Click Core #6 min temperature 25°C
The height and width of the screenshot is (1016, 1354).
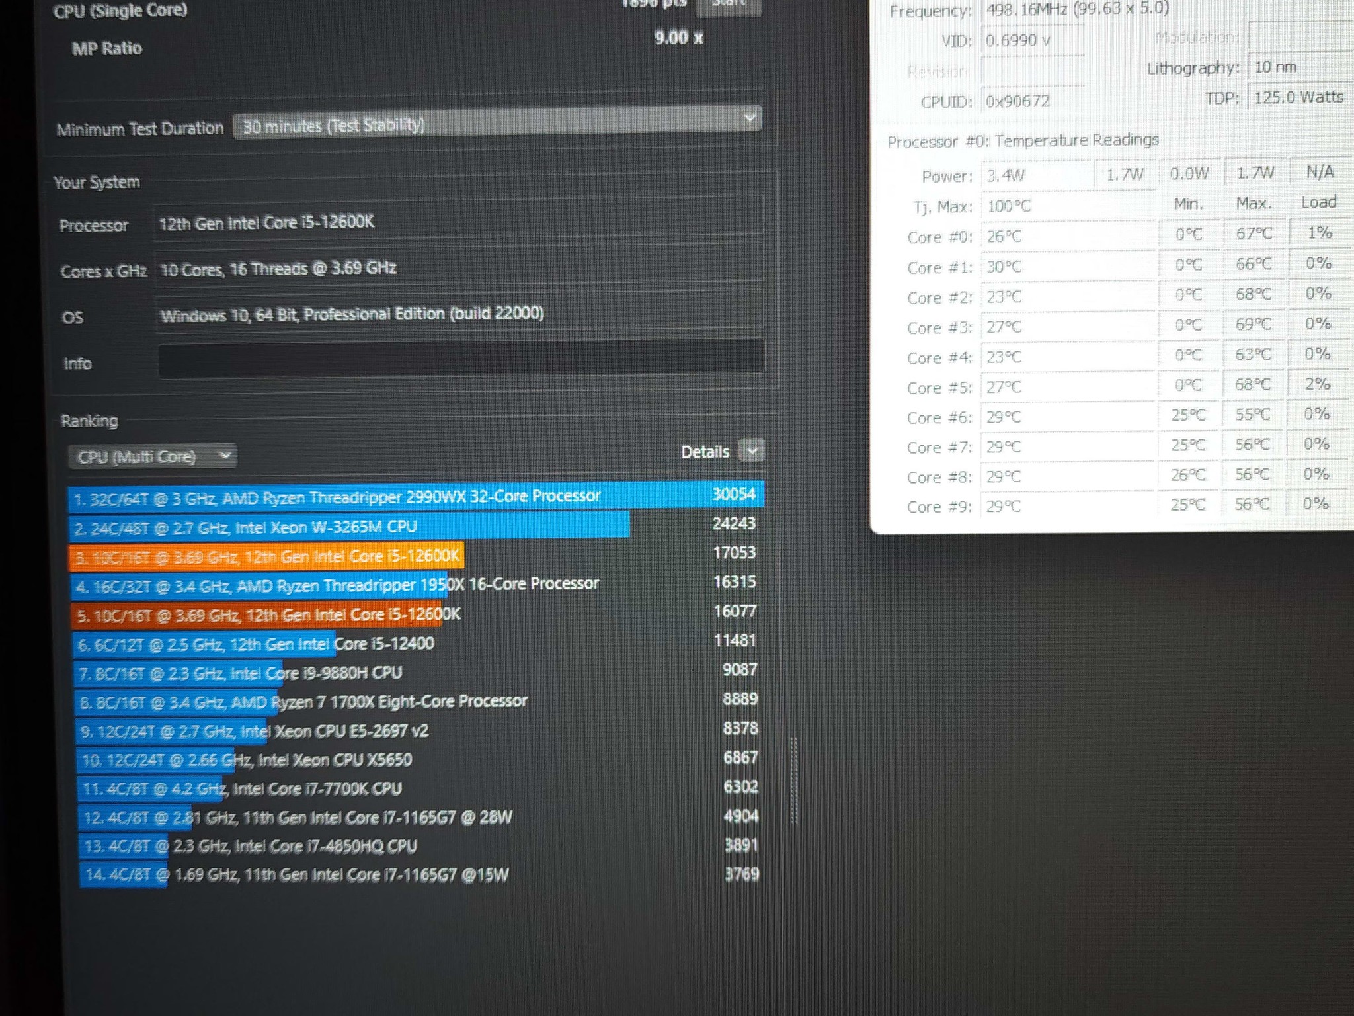1188,415
